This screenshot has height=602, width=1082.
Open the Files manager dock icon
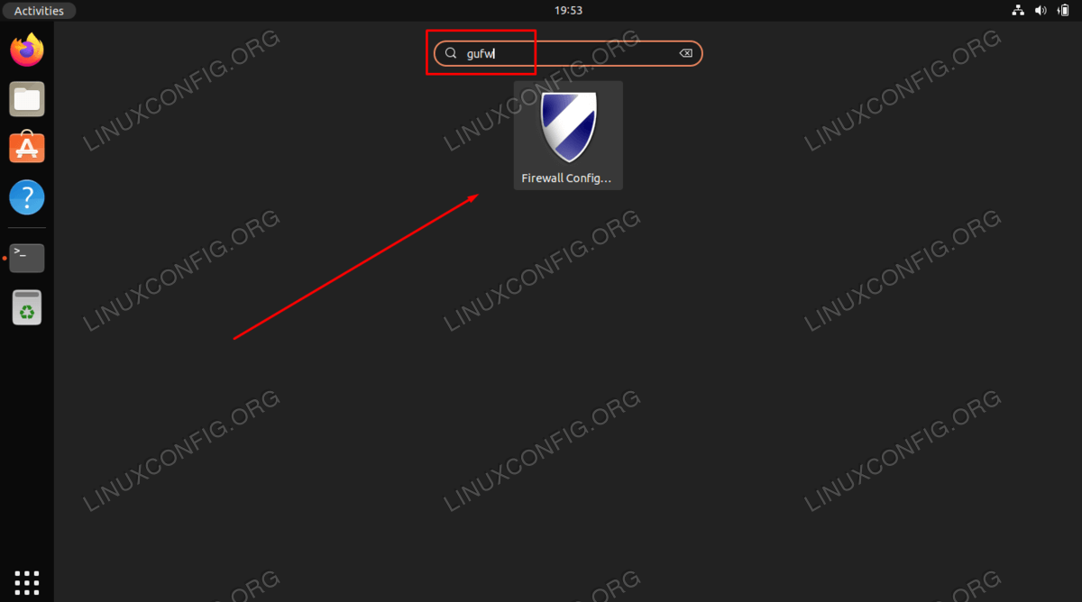click(27, 98)
